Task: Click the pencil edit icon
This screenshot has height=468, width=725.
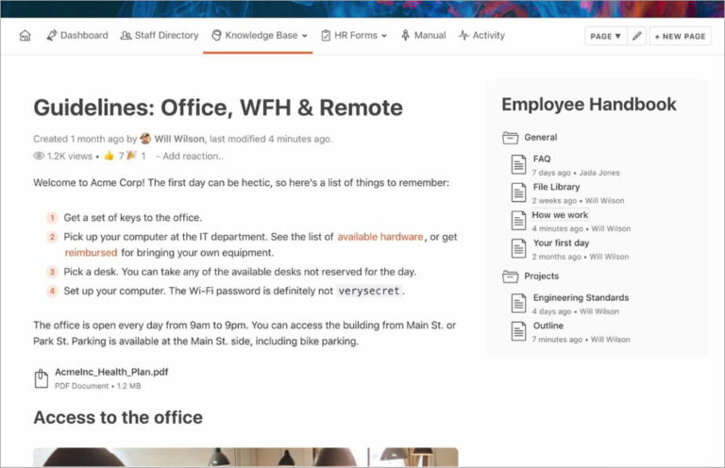Action: [636, 36]
